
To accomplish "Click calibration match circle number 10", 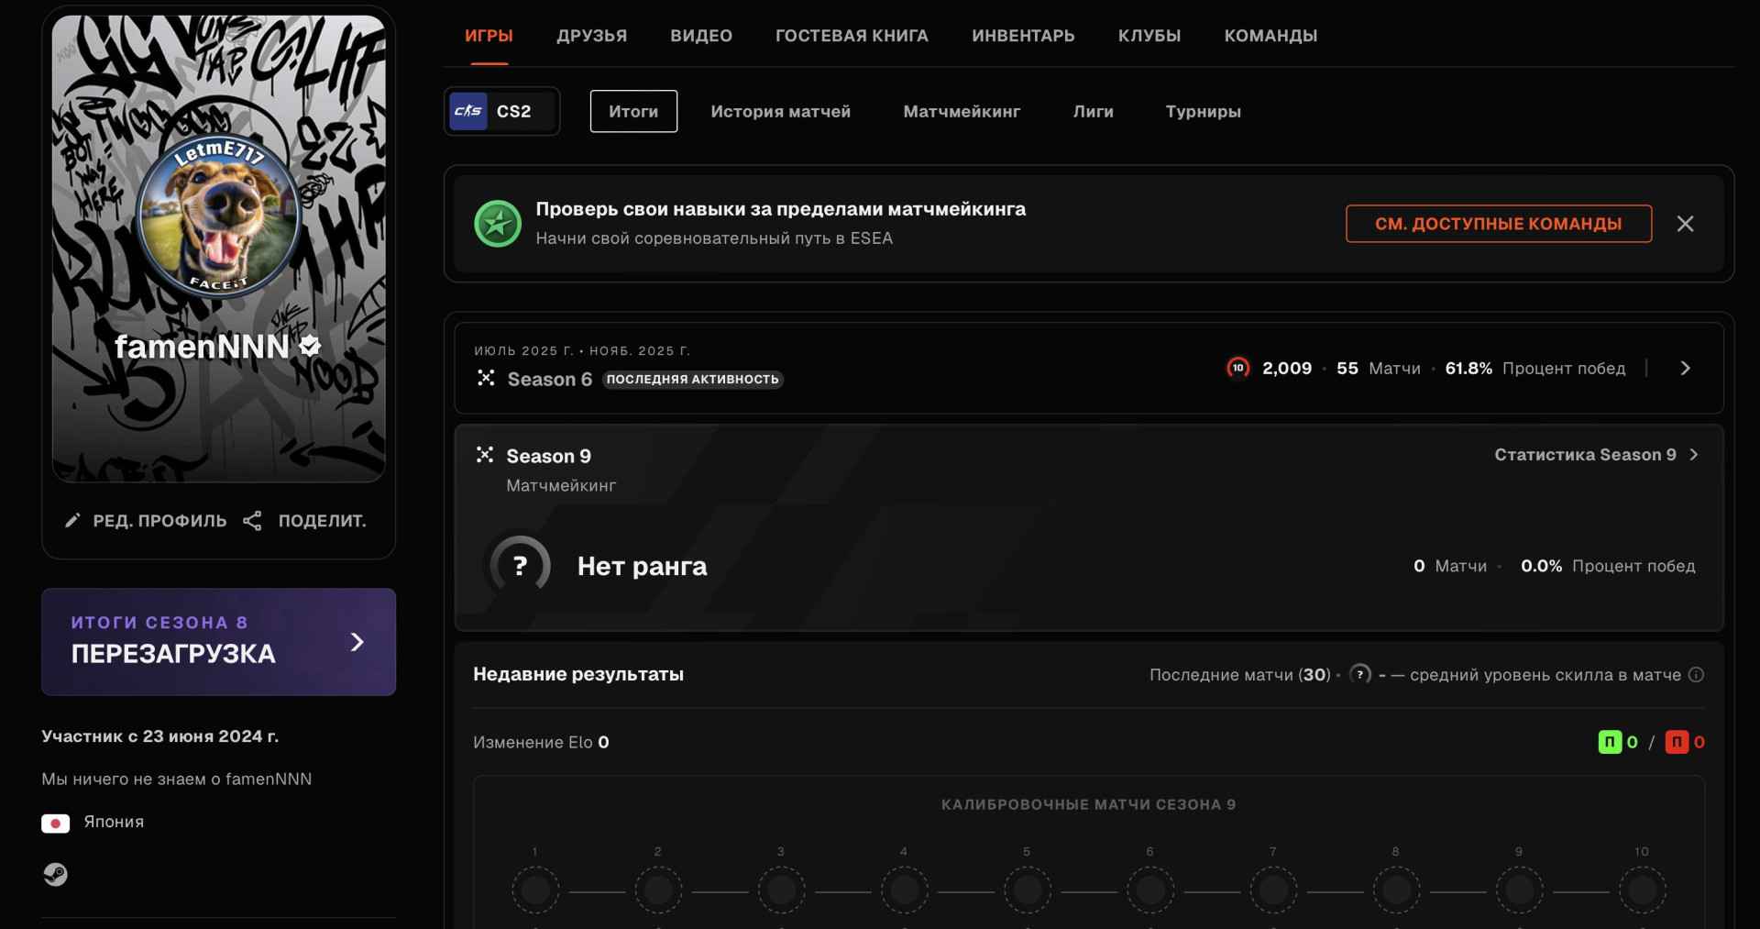I will pos(1642,890).
